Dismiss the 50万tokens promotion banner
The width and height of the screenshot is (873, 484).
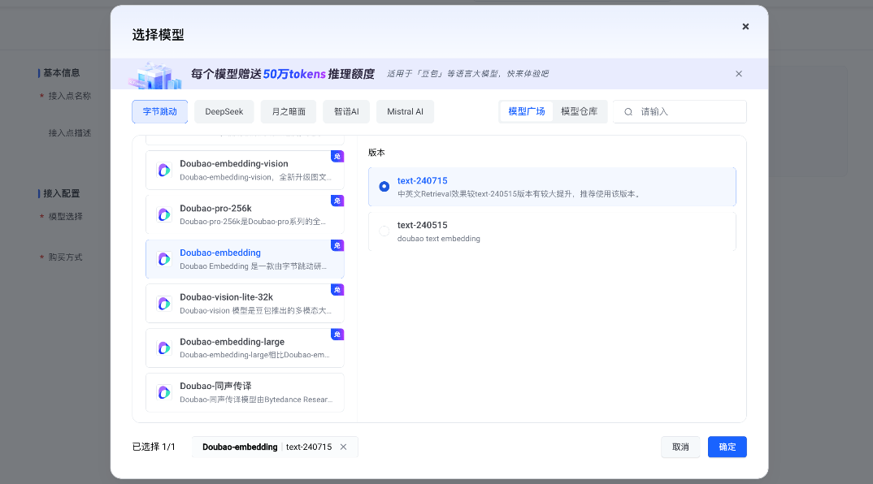738,73
